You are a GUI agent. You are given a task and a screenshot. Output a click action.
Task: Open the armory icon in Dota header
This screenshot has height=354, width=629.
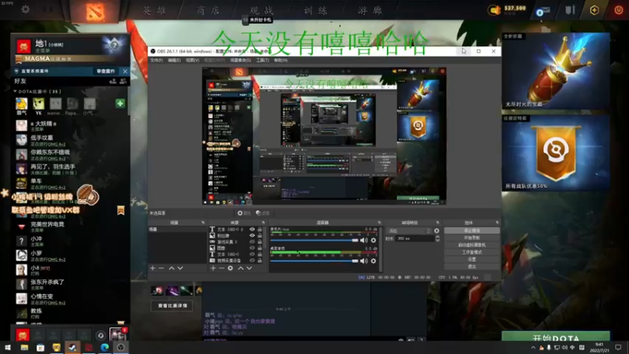tap(570, 10)
